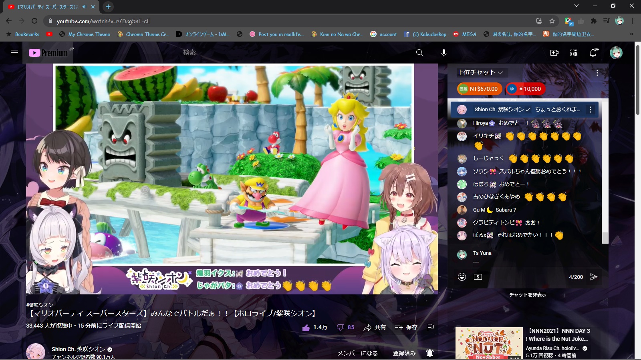Open MEGA bookmark
Screen dimensions: 641x360
(x=465, y=34)
